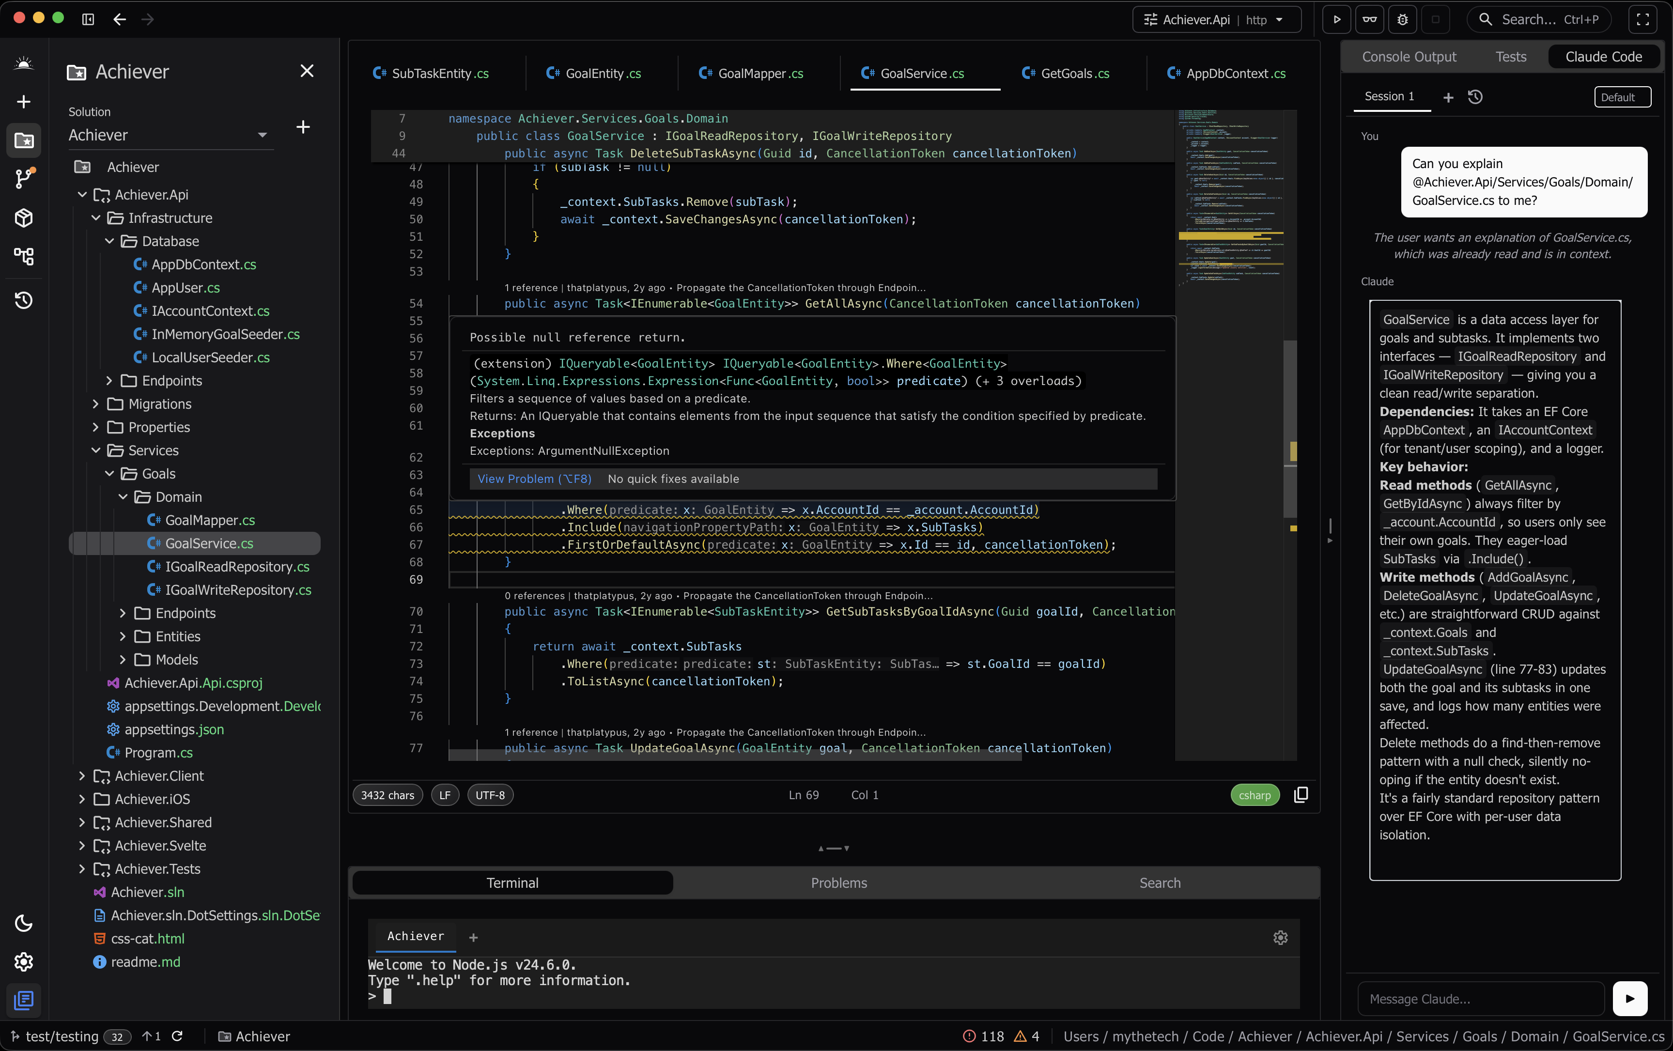The width and height of the screenshot is (1673, 1051).
Task: Expand the Properties folder
Action: point(96,427)
